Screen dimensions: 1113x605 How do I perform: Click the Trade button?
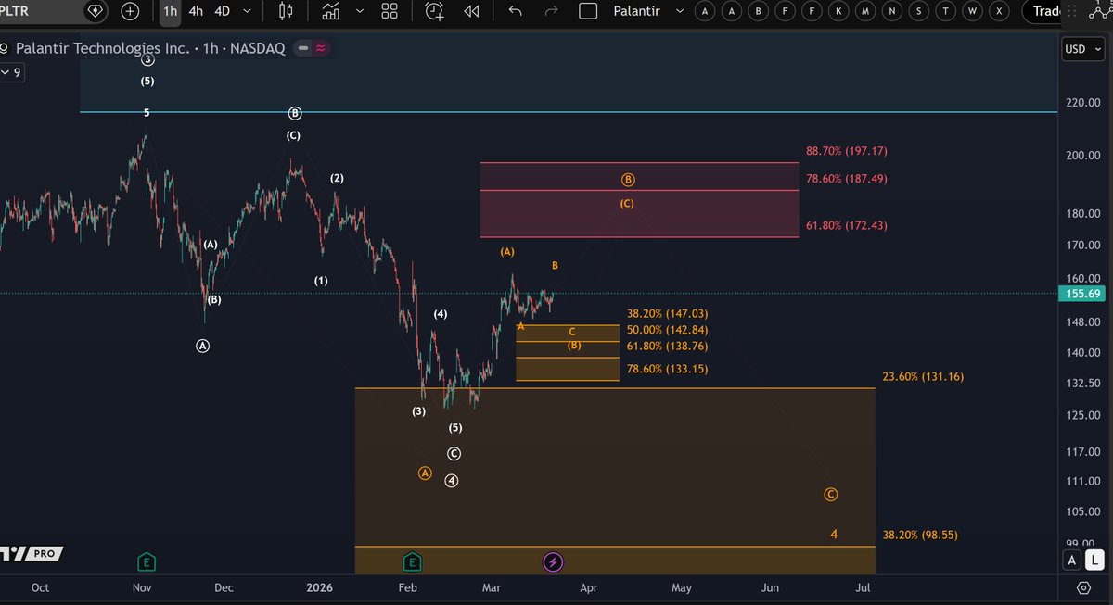1045,11
